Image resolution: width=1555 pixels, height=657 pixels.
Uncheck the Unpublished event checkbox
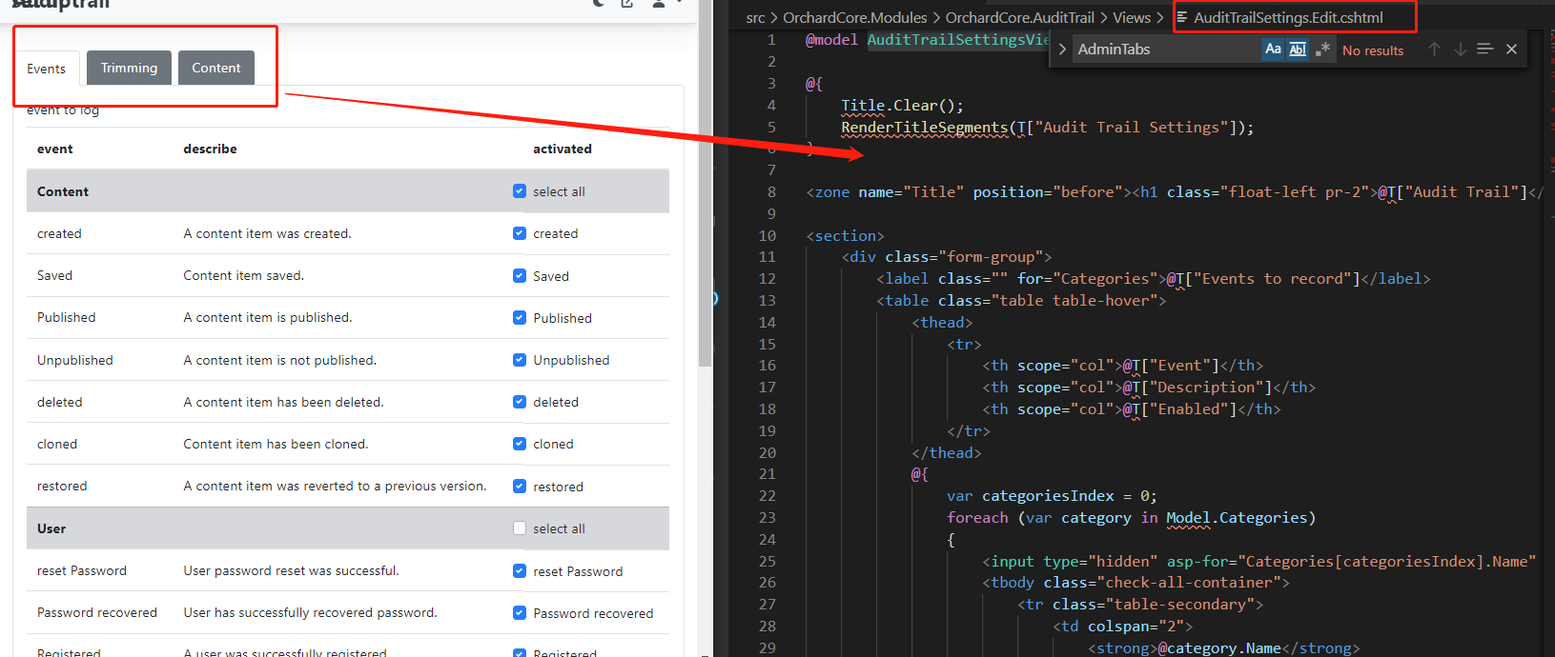pyautogui.click(x=520, y=359)
